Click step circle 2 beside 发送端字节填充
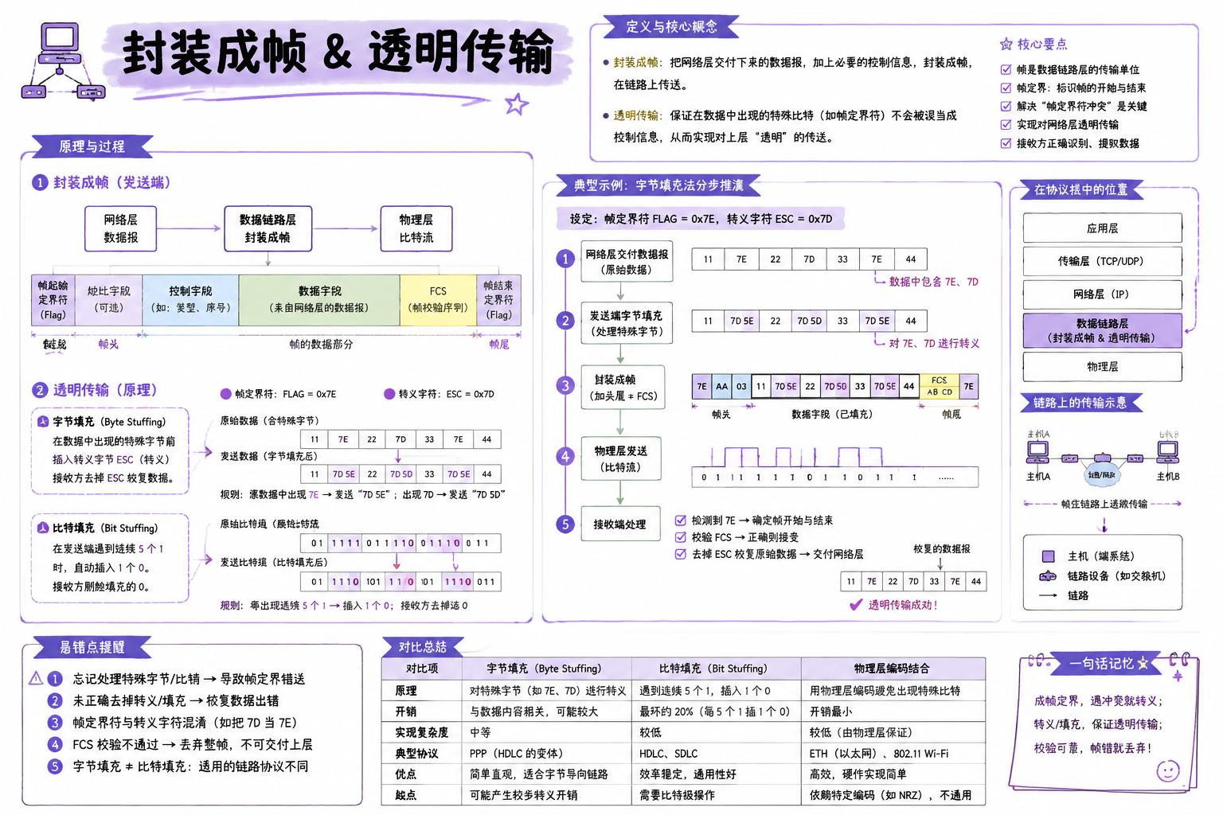1223x815 pixels. coord(565,321)
